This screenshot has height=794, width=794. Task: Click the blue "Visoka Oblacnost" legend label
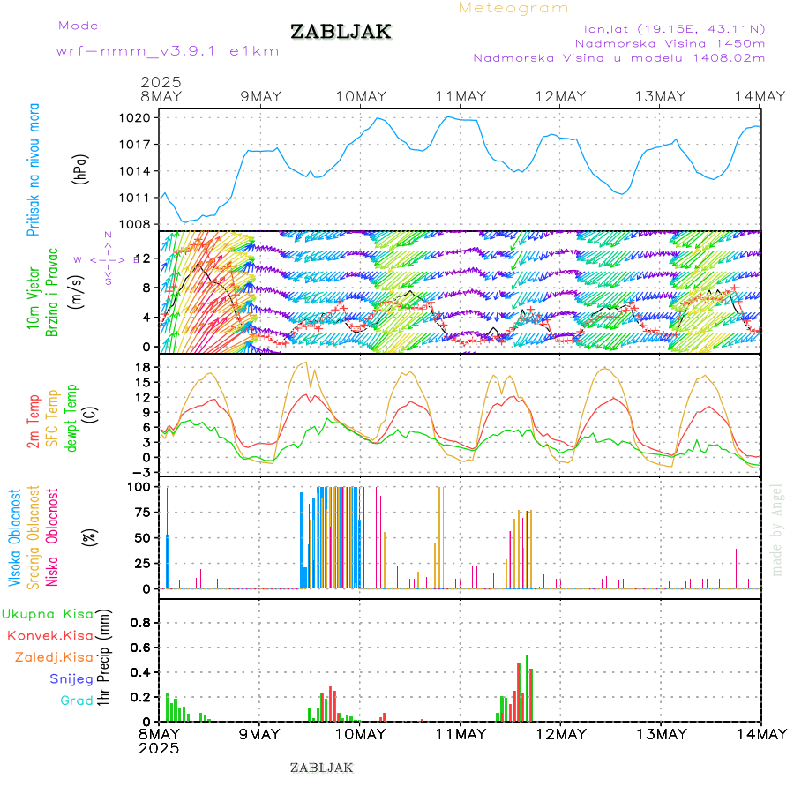tap(15, 538)
